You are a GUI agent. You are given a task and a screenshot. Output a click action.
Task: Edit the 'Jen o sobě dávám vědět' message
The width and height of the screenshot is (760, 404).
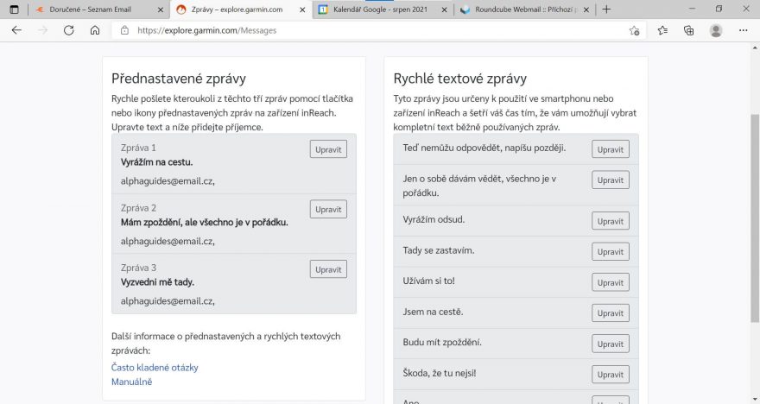click(x=611, y=180)
